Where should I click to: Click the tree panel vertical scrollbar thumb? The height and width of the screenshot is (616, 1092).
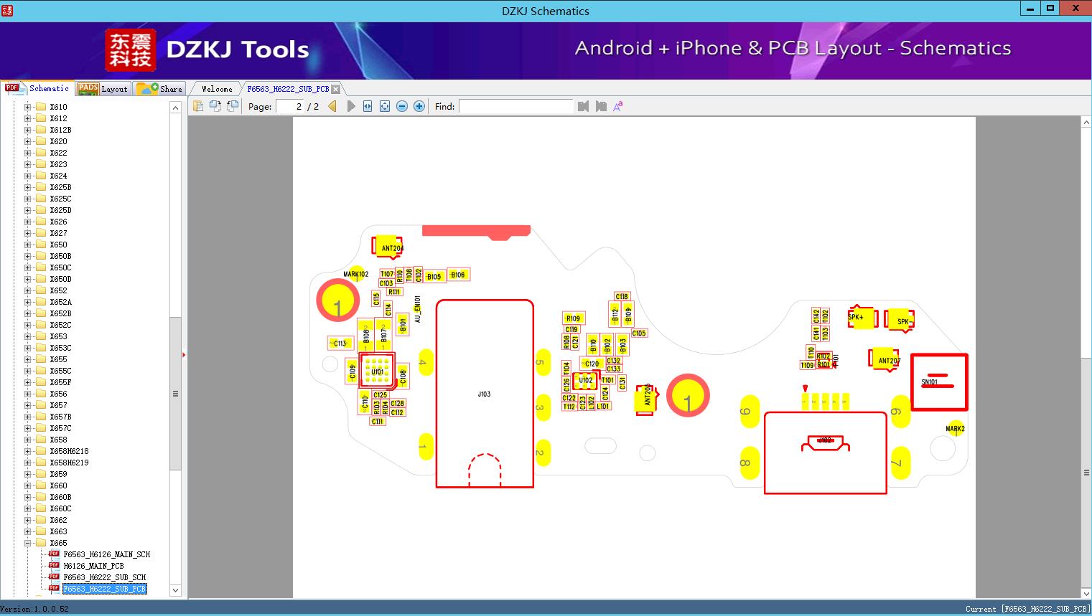175,393
